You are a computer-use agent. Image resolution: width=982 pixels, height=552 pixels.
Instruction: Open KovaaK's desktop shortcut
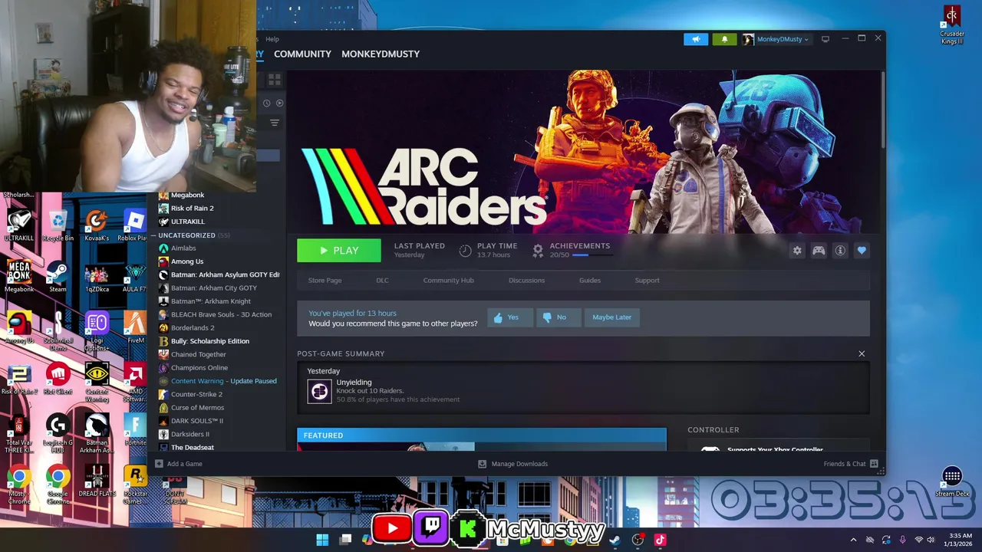click(97, 226)
